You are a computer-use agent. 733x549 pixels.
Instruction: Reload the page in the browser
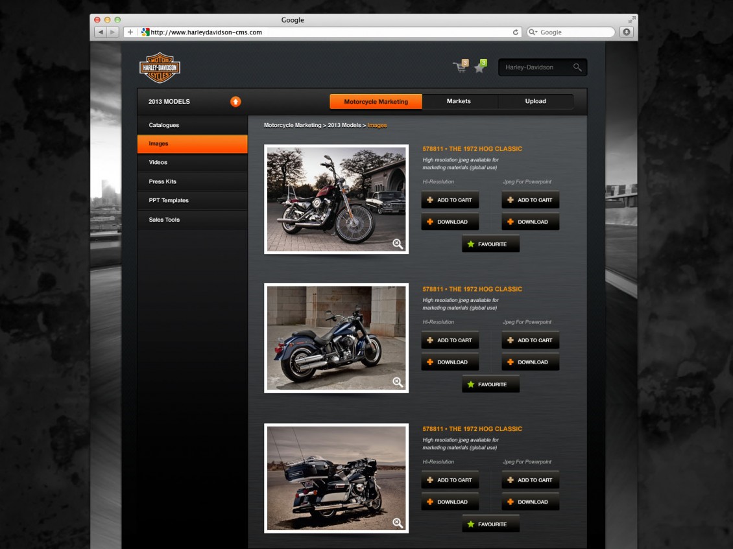[516, 32]
